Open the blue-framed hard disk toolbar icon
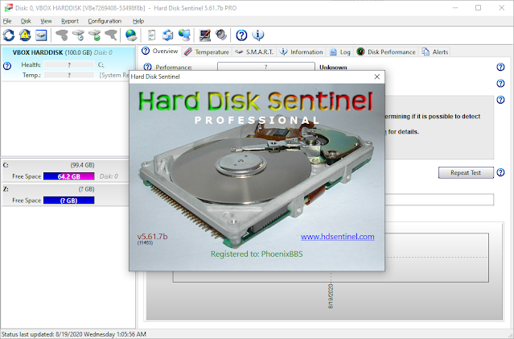 pos(41,35)
